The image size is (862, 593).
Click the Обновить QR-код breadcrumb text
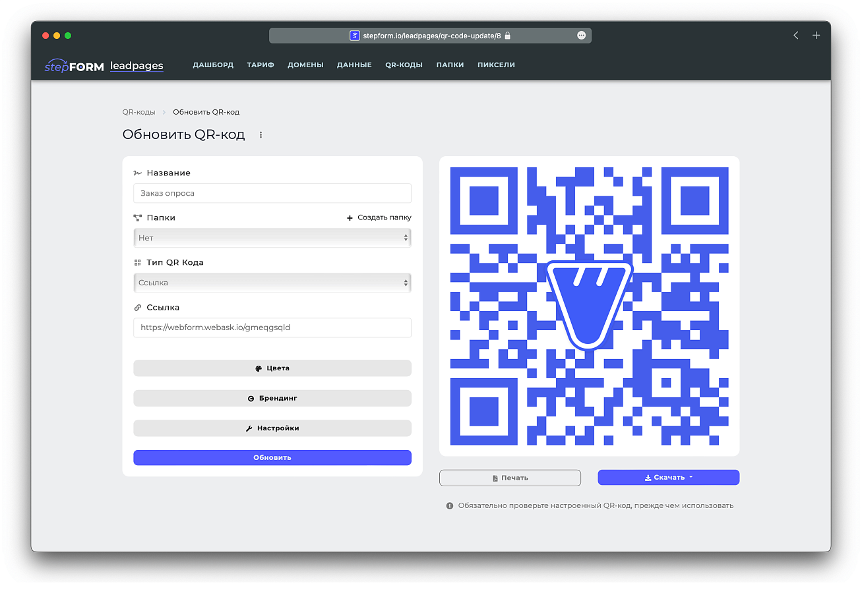point(206,112)
